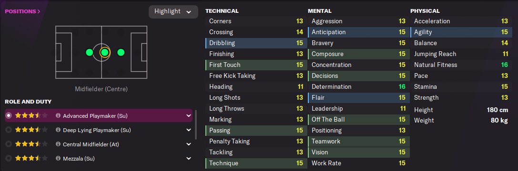This screenshot has height=171, width=518.
Task: Click the Natural Fitness attribute row
Action: (461, 65)
